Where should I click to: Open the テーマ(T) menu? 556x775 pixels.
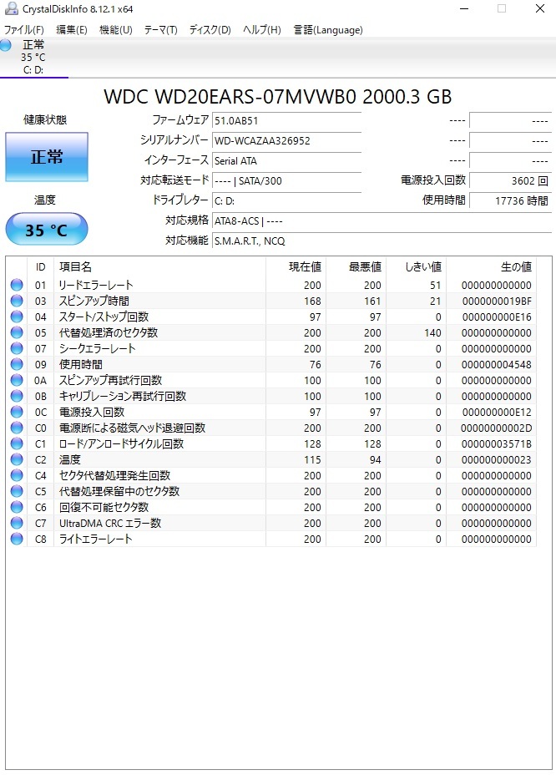point(160,30)
